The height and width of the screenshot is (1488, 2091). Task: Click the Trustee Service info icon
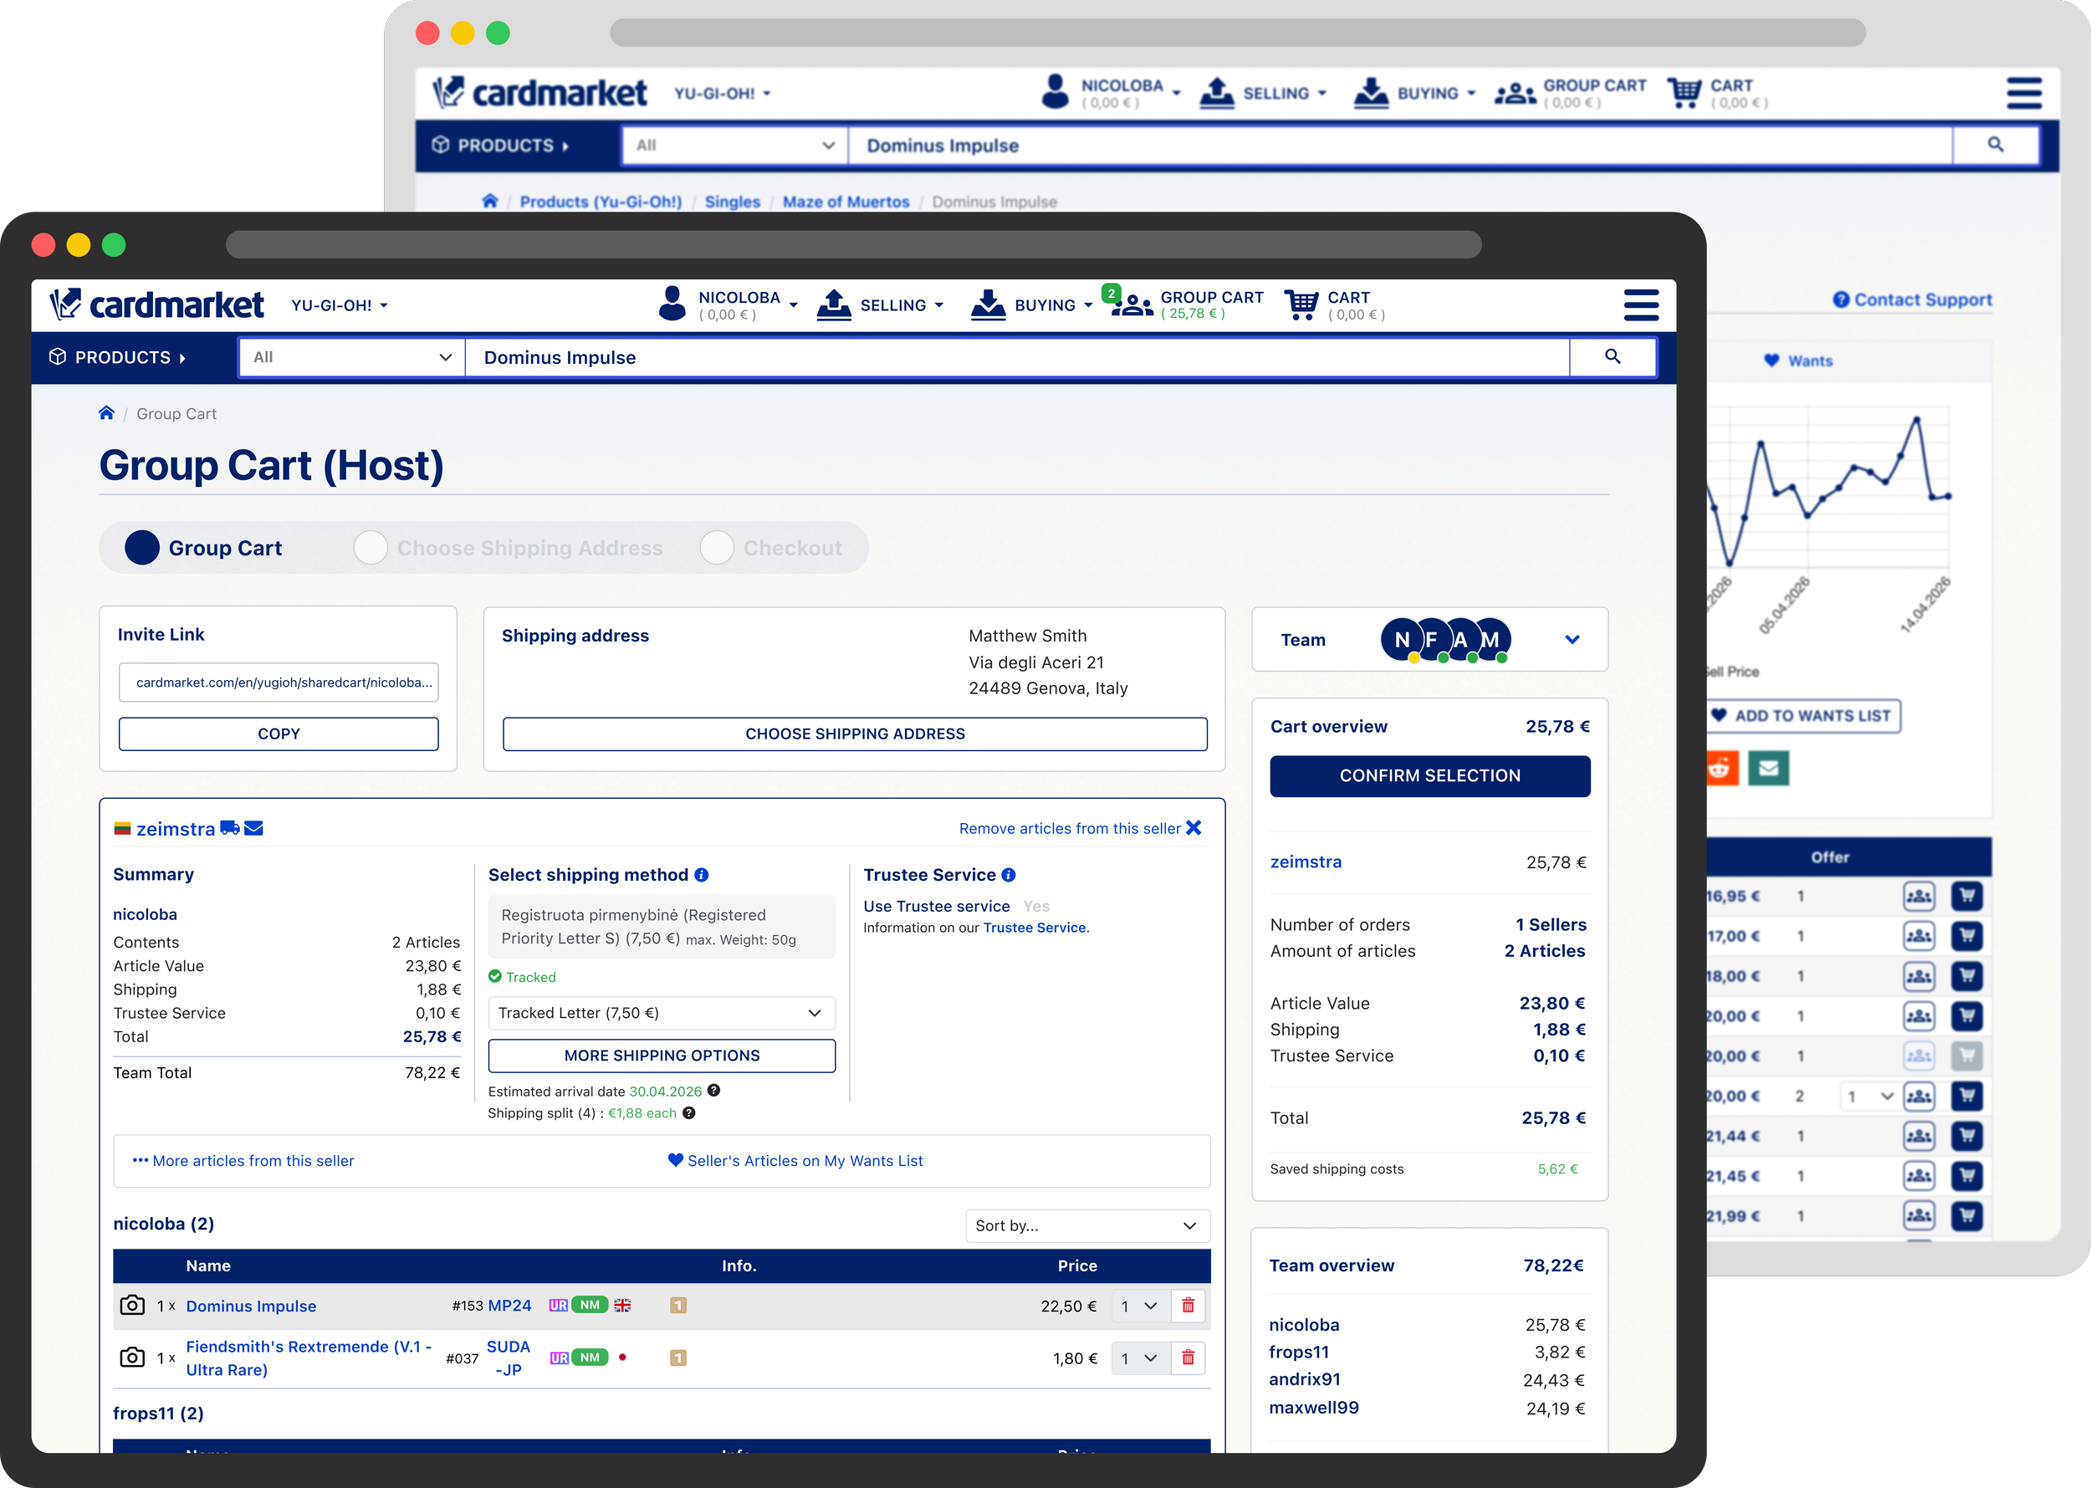[x=1008, y=875]
